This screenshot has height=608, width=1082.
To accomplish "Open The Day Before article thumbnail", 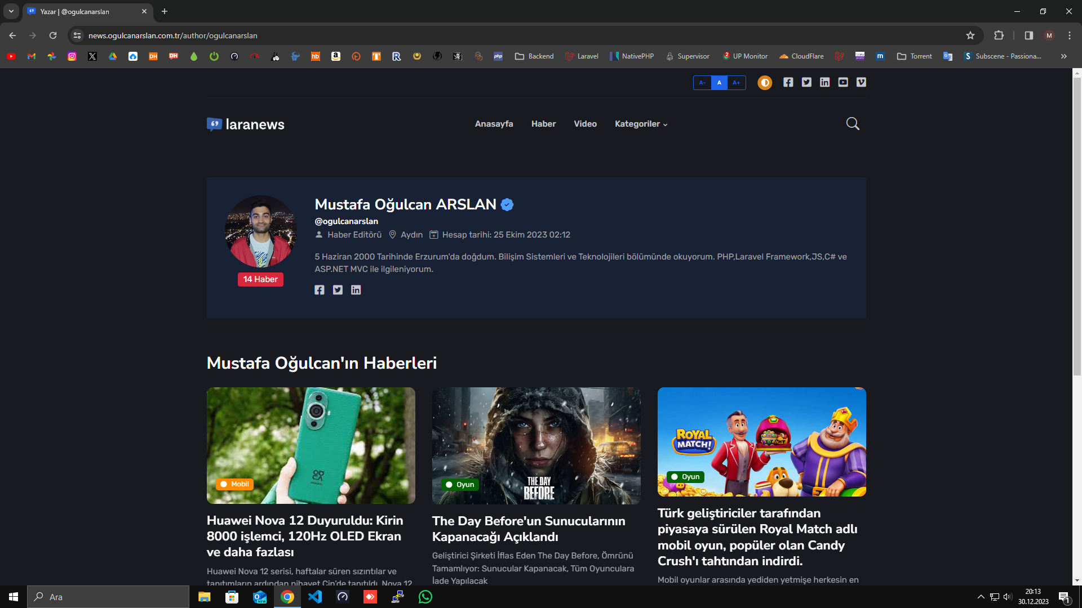I will tap(536, 445).
